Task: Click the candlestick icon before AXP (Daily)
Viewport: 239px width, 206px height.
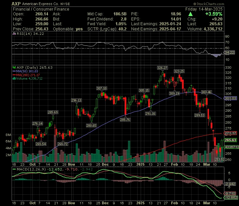Action: [x=14, y=67]
